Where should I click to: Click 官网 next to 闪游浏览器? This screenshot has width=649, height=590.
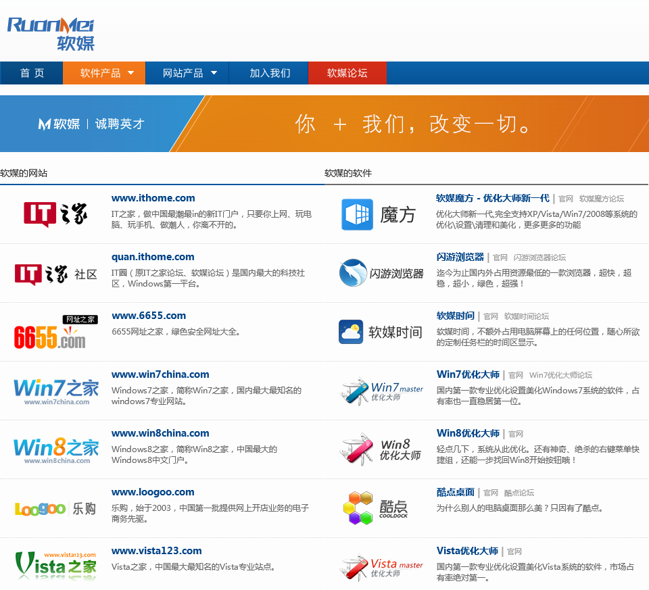coord(500,257)
